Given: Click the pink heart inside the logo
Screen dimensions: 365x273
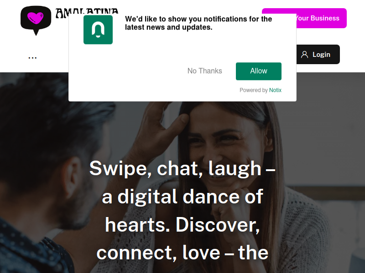Looking at the screenshot, I should 36,18.
